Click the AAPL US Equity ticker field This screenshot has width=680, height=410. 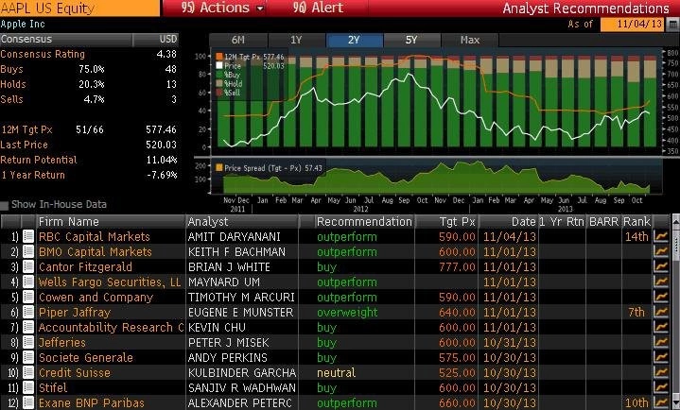tap(79, 8)
